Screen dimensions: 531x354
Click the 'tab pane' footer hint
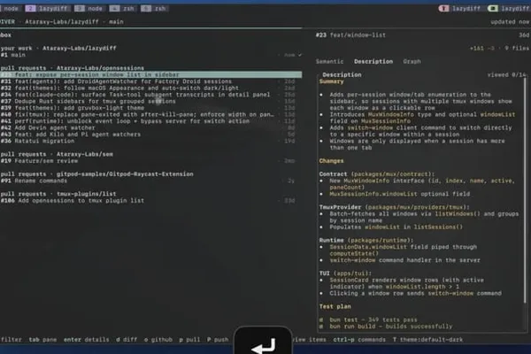pos(42,340)
